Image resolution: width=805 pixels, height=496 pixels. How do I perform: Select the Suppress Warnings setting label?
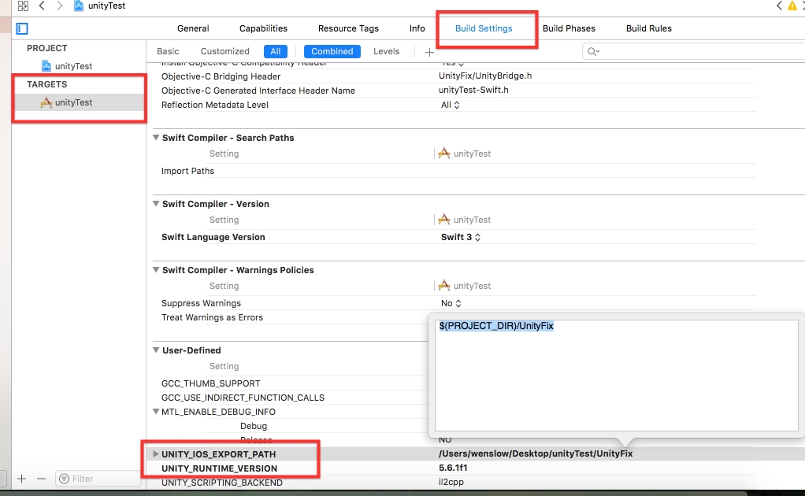coord(201,303)
